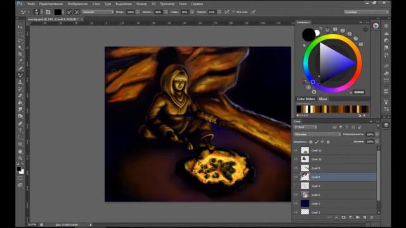The width and height of the screenshot is (406, 228).
Task: Select the Magic Wand tool
Action: [x=20, y=47]
